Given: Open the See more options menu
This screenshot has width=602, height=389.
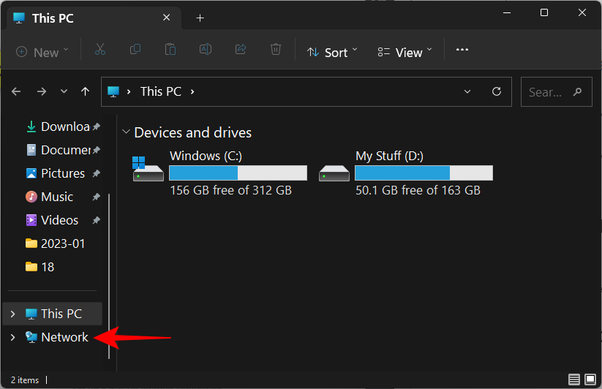Looking at the screenshot, I should (462, 50).
